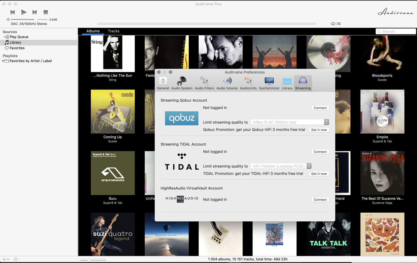Click the Empire album title text
The width and height of the screenshot is (417, 263).
tap(382, 137)
